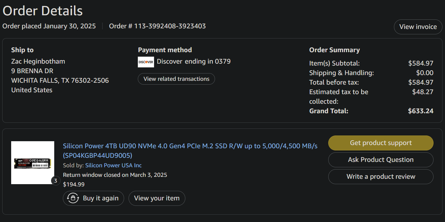Click the Grand Total amount $633.24

click(x=420, y=111)
